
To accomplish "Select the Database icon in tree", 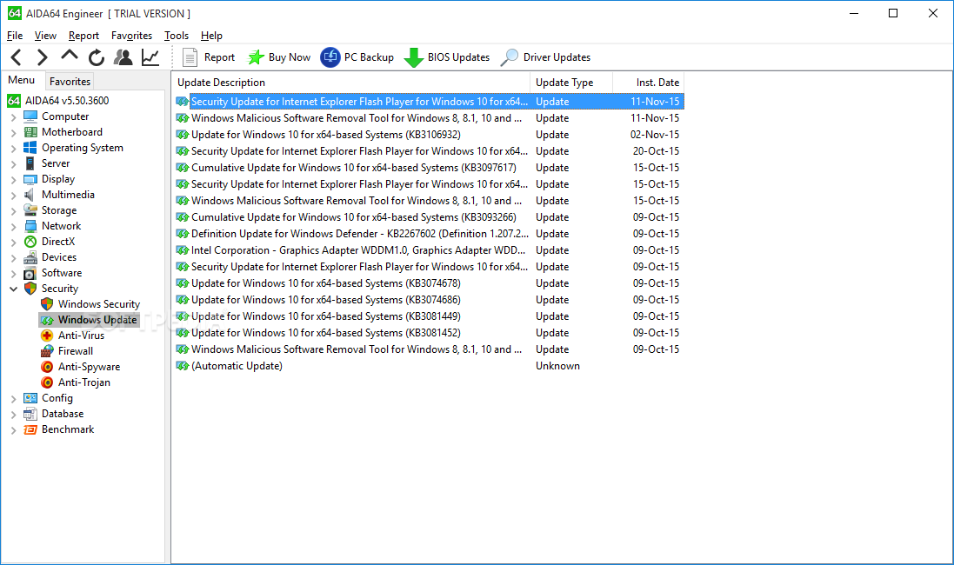I will tap(30, 414).
